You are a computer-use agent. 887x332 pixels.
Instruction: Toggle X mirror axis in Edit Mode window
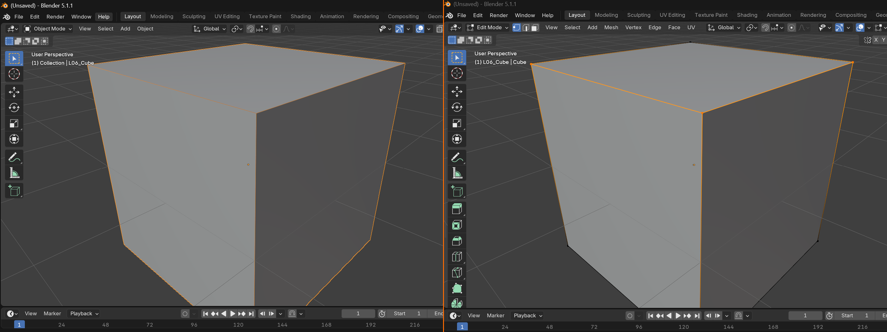(x=876, y=40)
